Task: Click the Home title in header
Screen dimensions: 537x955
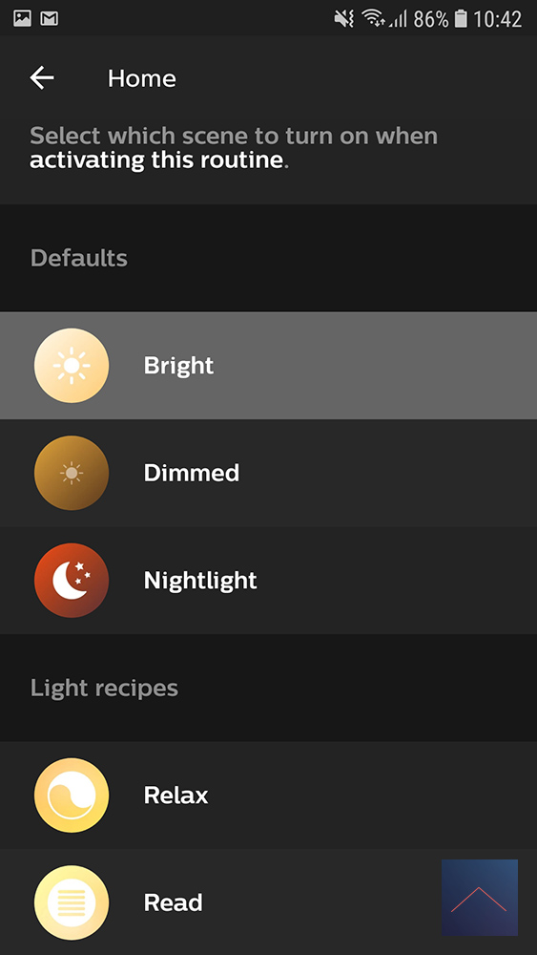Action: tap(142, 78)
